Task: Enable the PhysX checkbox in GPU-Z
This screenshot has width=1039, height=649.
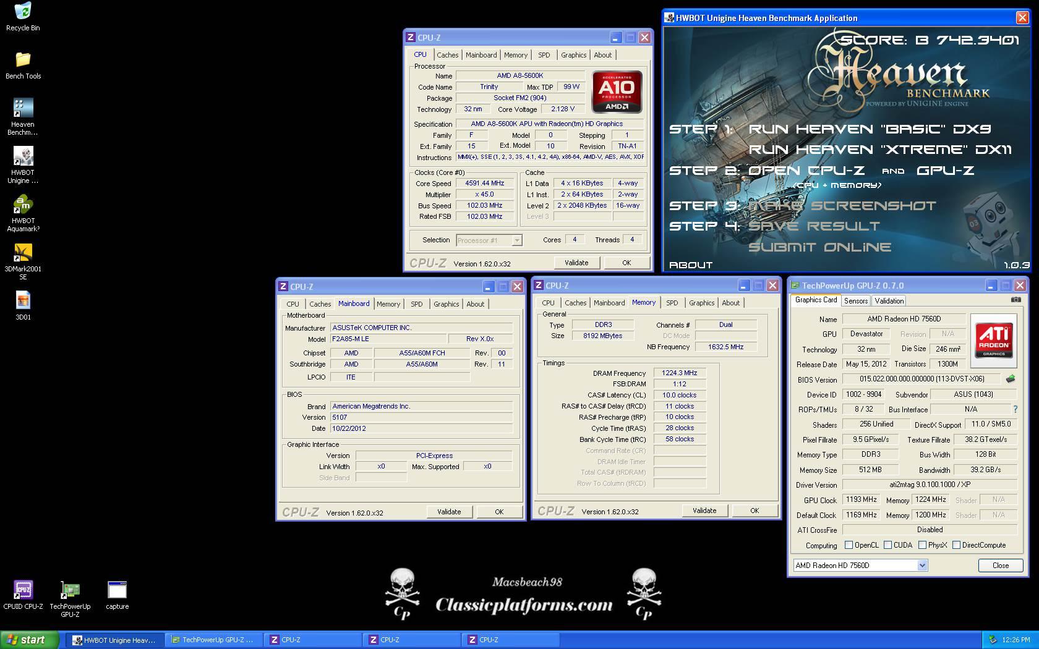Action: pyautogui.click(x=923, y=545)
